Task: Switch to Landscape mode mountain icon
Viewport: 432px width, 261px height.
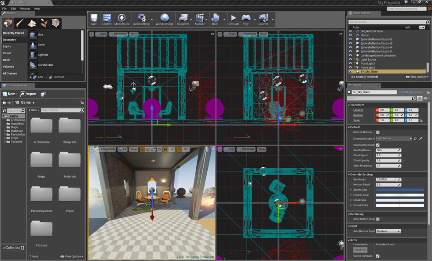Action: click(32, 23)
